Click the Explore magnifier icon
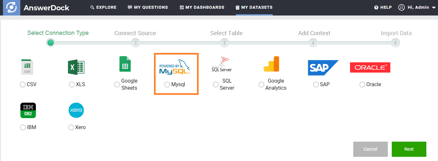The width and height of the screenshot is (438, 161). 92,7
